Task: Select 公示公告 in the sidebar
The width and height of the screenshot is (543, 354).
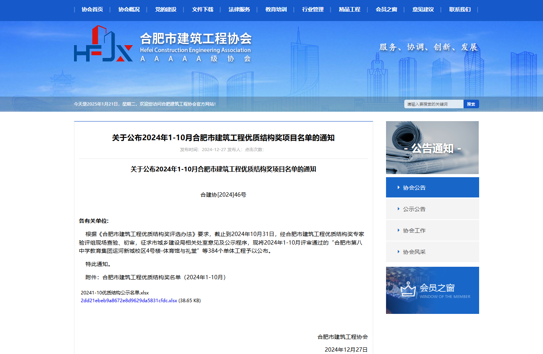Action: (414, 209)
